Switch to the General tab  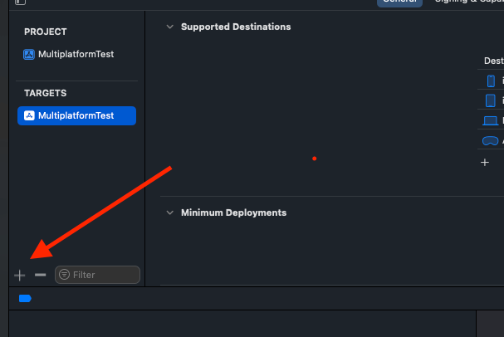click(399, 2)
